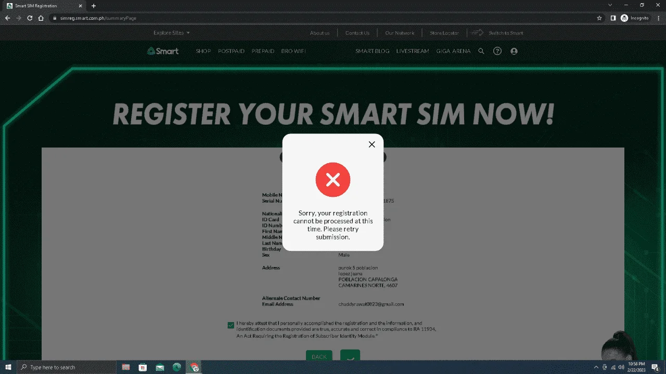Open the chat assistant avatar
Viewport: 666px width, 374px height.
click(619, 345)
